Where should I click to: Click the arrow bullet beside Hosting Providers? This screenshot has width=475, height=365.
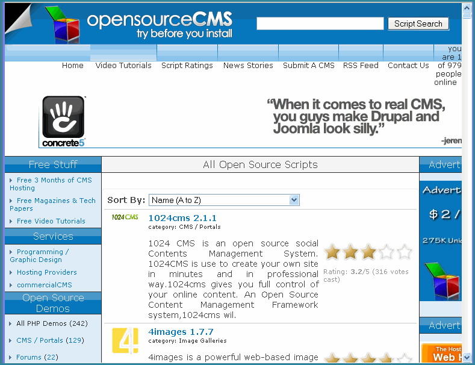[11, 272]
